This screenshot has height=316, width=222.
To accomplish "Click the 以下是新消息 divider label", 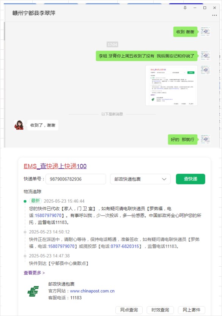I will 112,114.
